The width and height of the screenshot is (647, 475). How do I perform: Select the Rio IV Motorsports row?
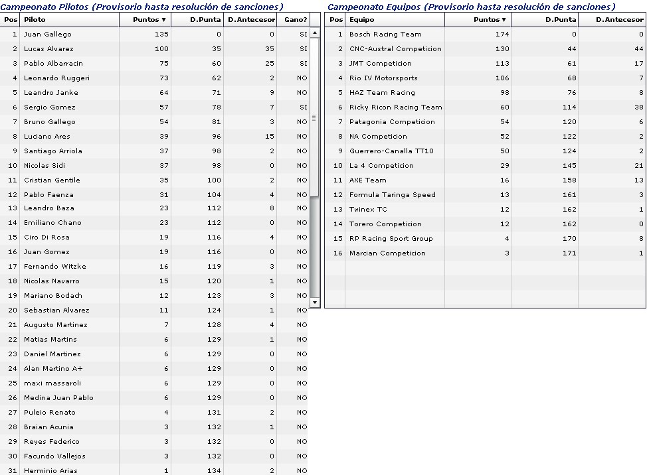(485, 78)
